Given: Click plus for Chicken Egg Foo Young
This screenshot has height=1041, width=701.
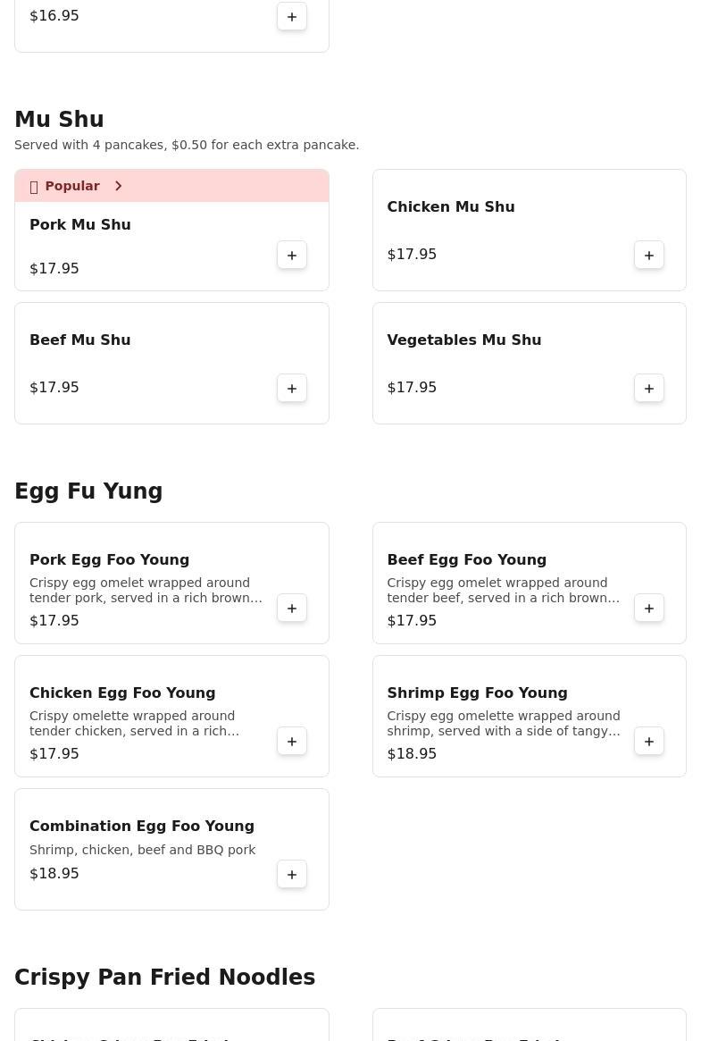Looking at the screenshot, I should click(x=292, y=742).
